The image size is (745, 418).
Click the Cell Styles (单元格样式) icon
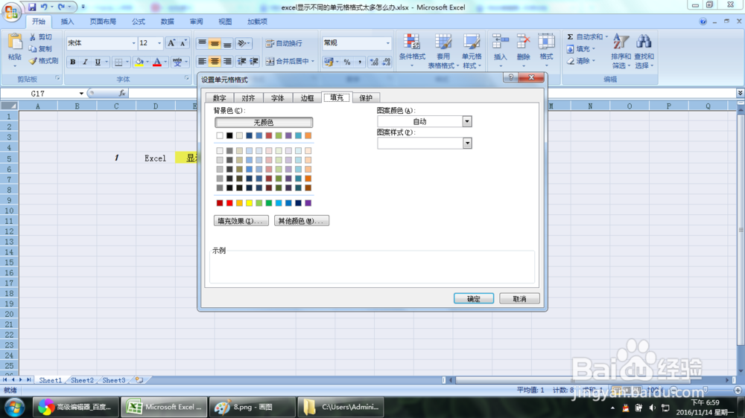click(x=472, y=42)
